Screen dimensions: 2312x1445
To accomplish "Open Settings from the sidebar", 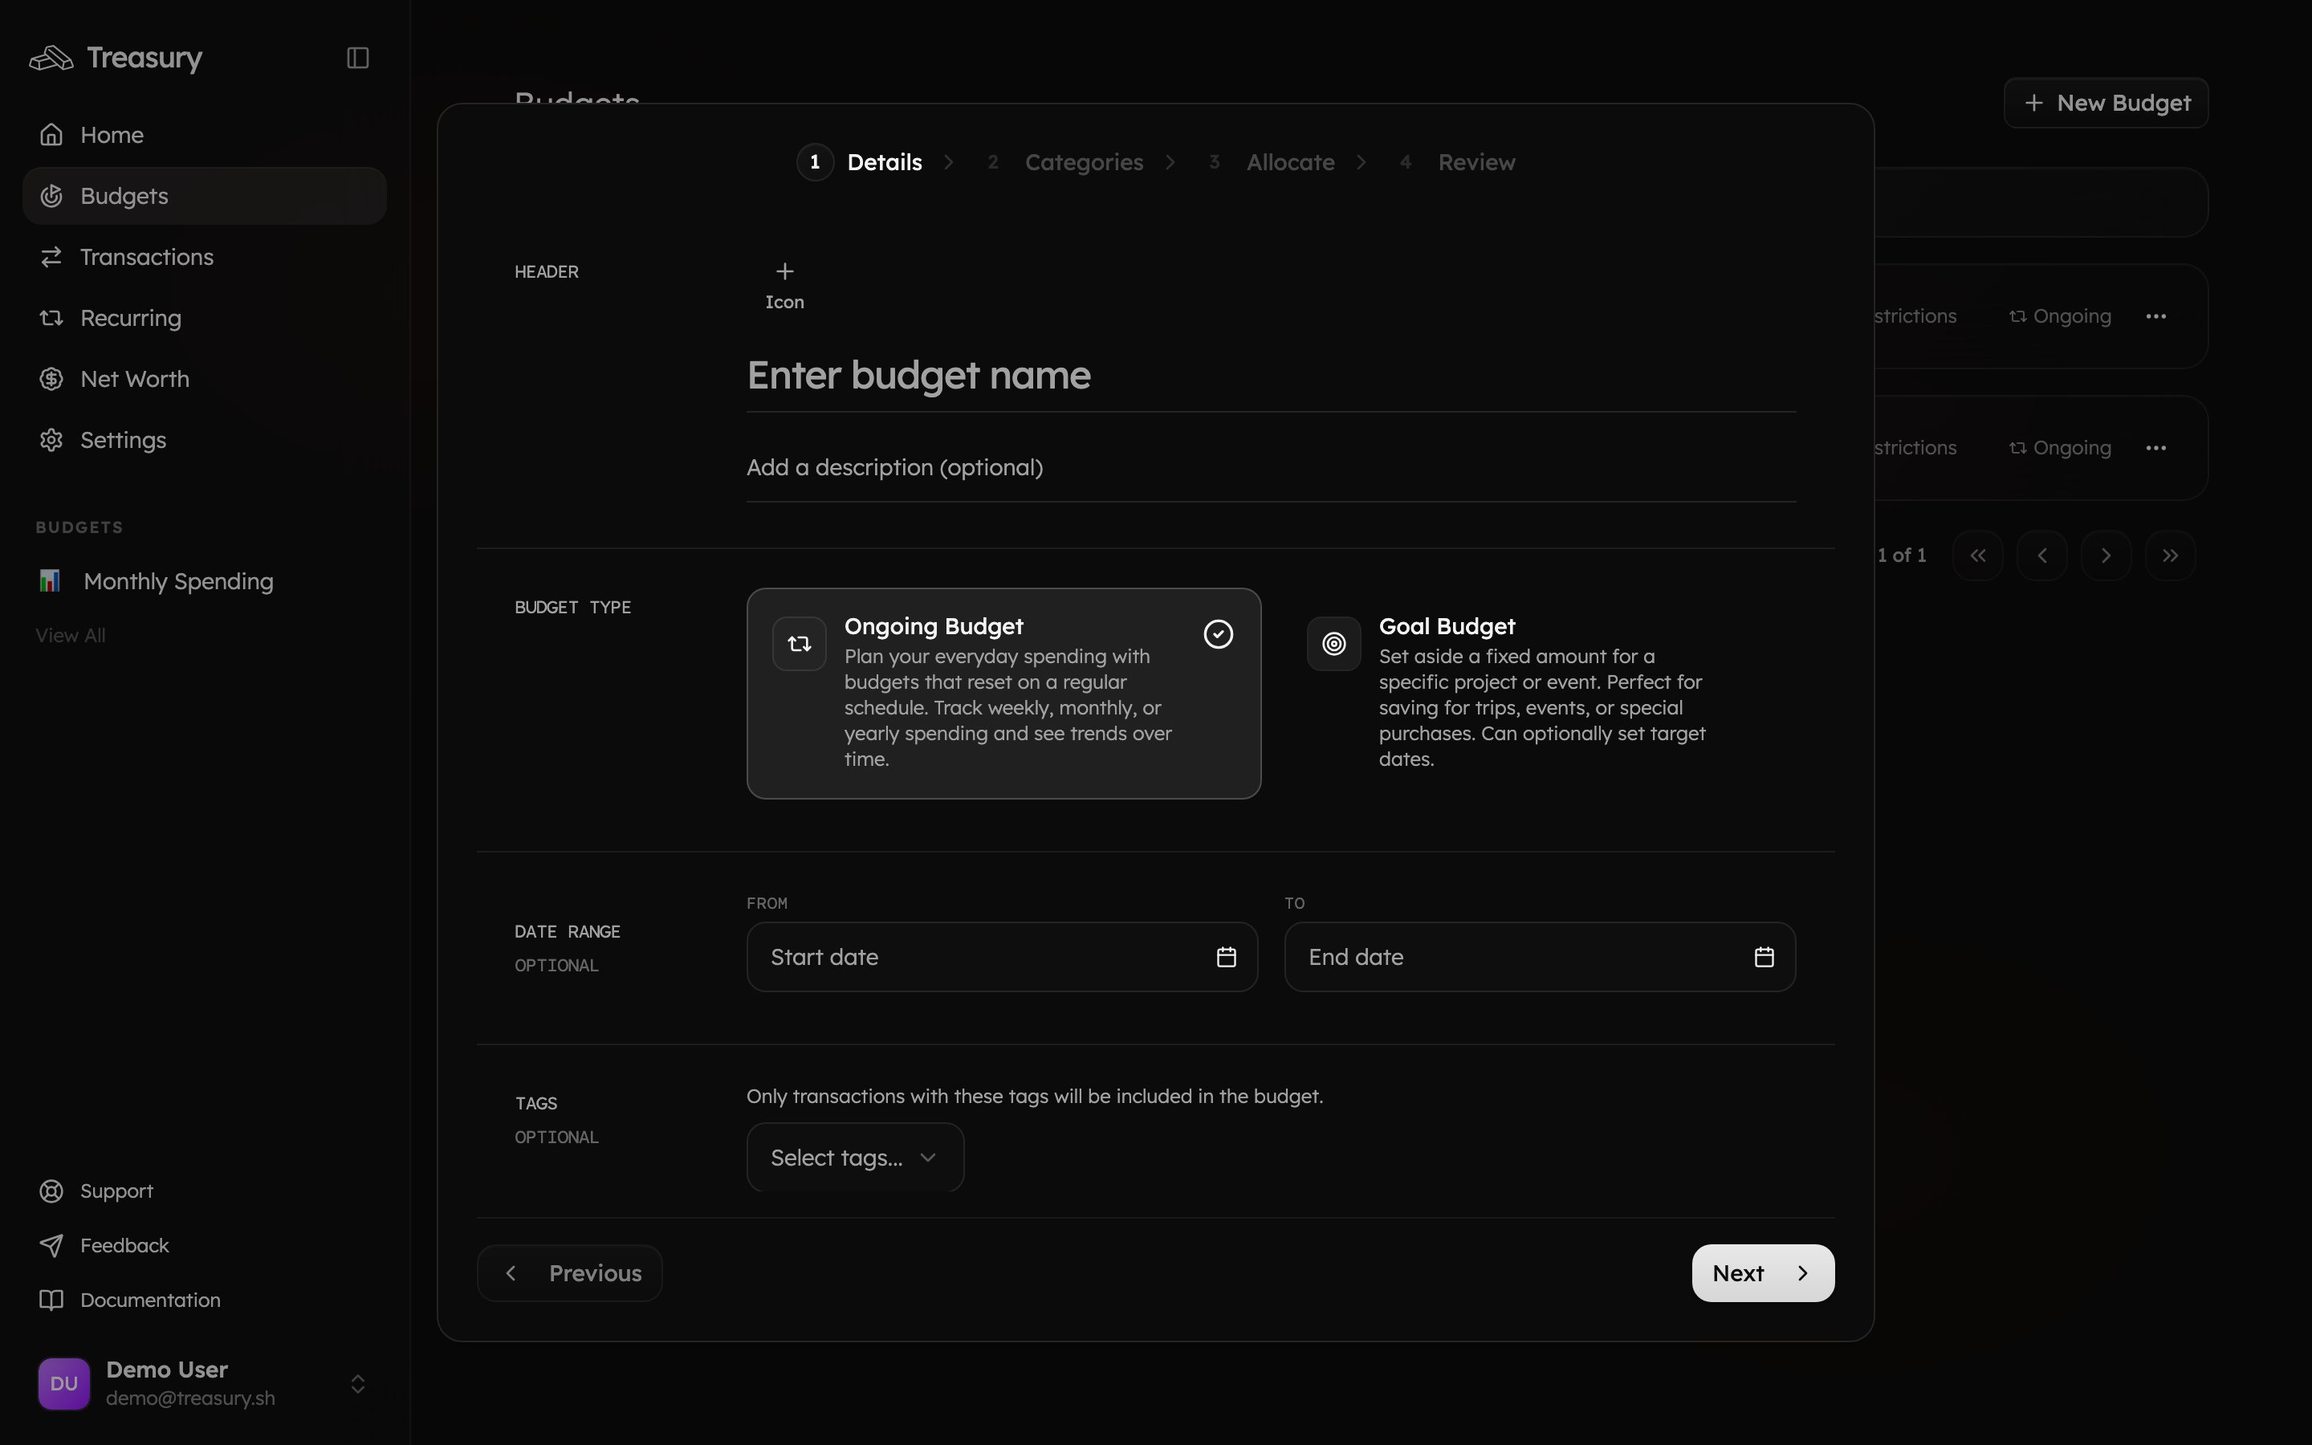I will click(x=205, y=441).
